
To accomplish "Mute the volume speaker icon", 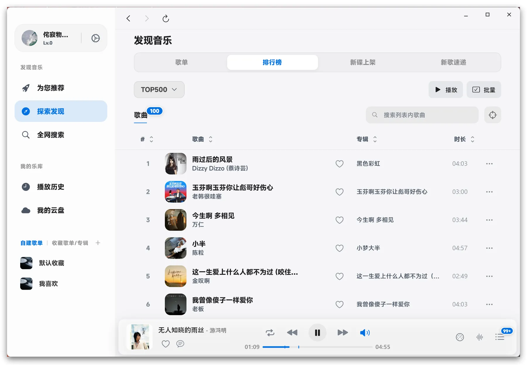I will (365, 333).
